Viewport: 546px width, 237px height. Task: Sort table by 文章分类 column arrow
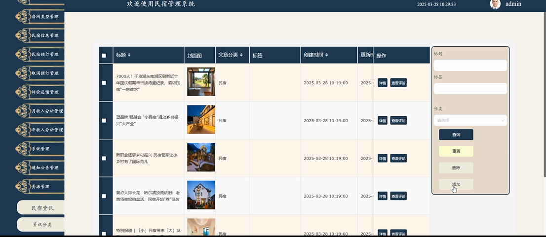pos(241,55)
